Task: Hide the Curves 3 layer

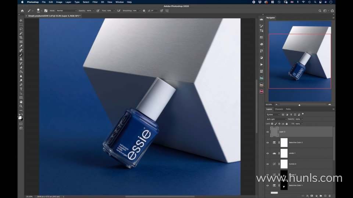Action: 267,164
